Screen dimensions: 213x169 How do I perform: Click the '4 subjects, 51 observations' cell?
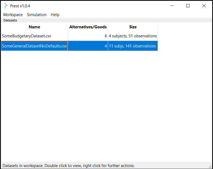[x=133, y=36]
